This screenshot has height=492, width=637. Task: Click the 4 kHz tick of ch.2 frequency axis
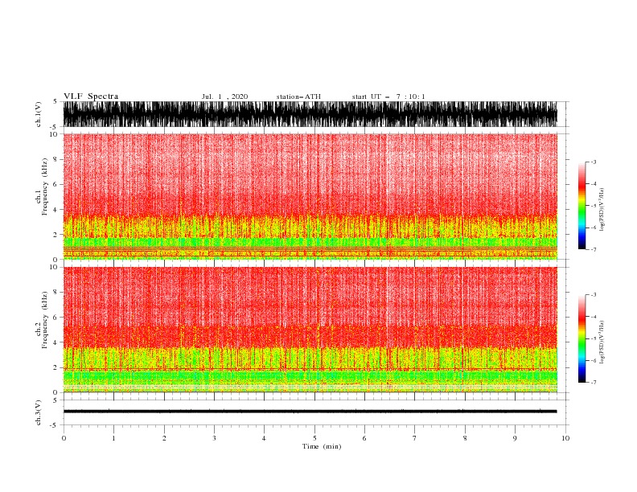pyautogui.click(x=56, y=342)
